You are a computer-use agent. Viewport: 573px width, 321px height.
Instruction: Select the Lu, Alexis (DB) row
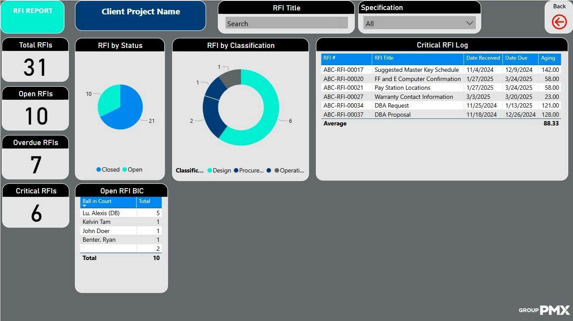[x=121, y=213]
